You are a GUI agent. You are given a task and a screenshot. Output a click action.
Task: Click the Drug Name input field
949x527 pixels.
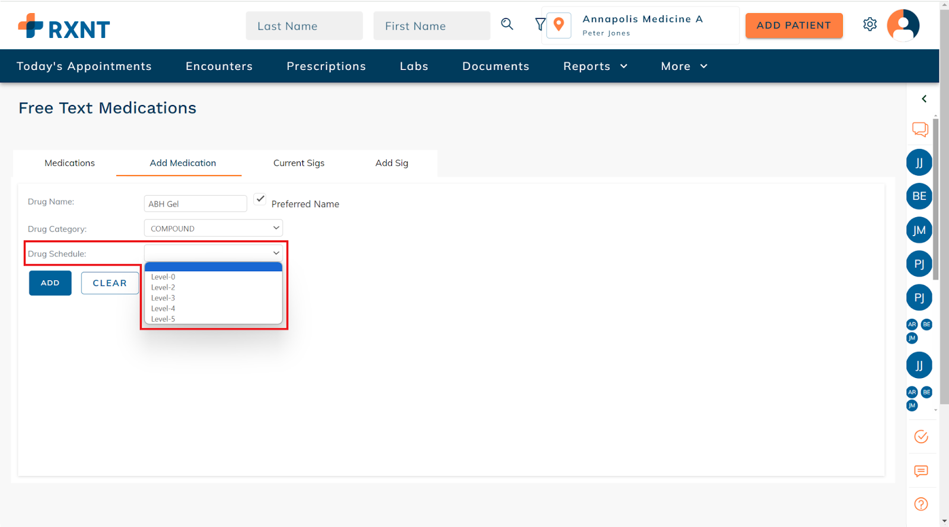tap(195, 204)
